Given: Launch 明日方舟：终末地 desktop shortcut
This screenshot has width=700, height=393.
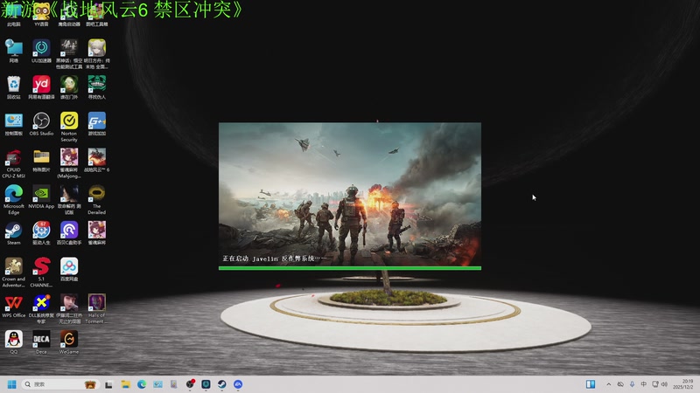Looking at the screenshot, I should [x=96, y=54].
